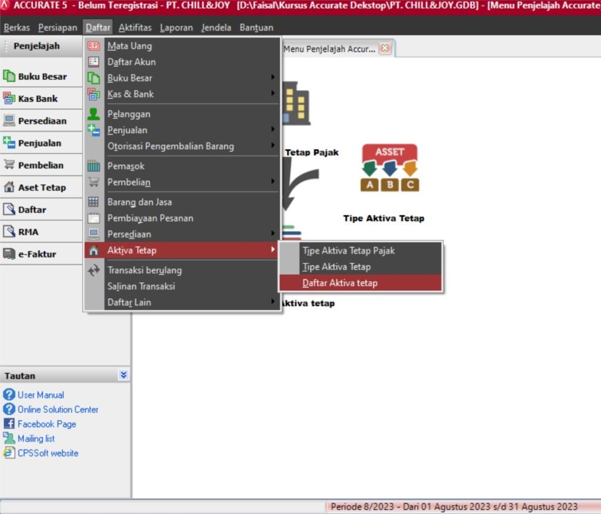Choose Tipe Aktiva Tetap Pajak entry
601x514 pixels.
pyautogui.click(x=349, y=251)
